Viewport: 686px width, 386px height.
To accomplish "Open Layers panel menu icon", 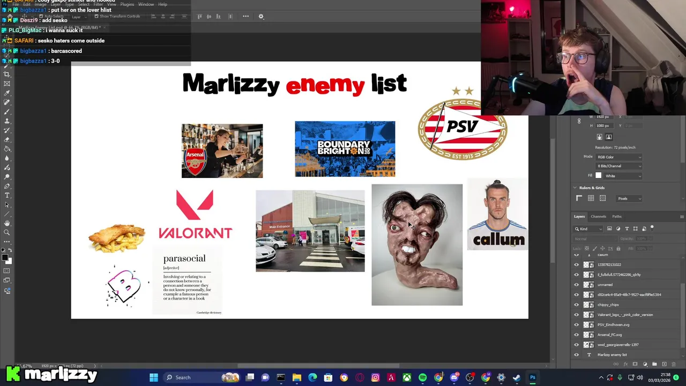I will [x=682, y=217].
